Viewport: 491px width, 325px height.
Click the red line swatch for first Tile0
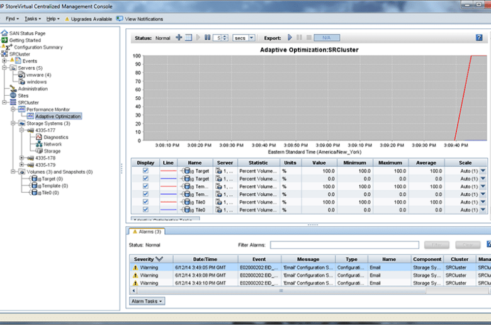click(168, 202)
